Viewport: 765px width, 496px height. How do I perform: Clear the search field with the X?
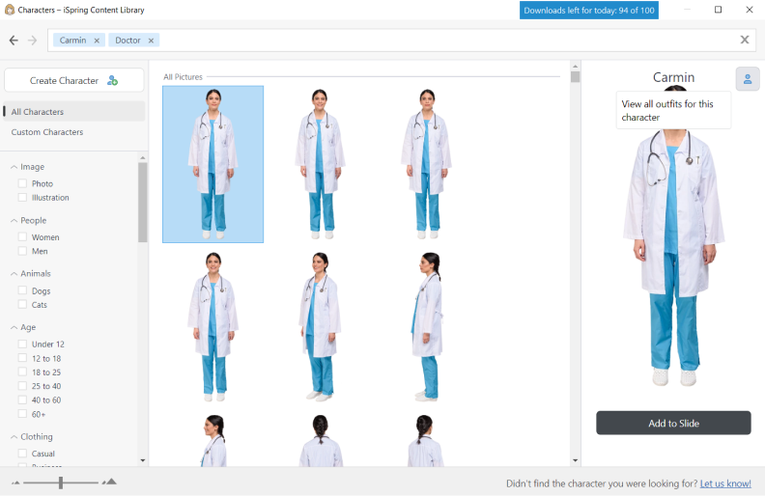(x=745, y=40)
